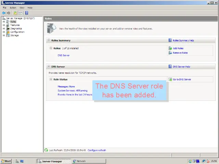Click the green refresh icon beside Last Refresh
Screen dimensions: 219x164
pyautogui.click(x=46, y=150)
